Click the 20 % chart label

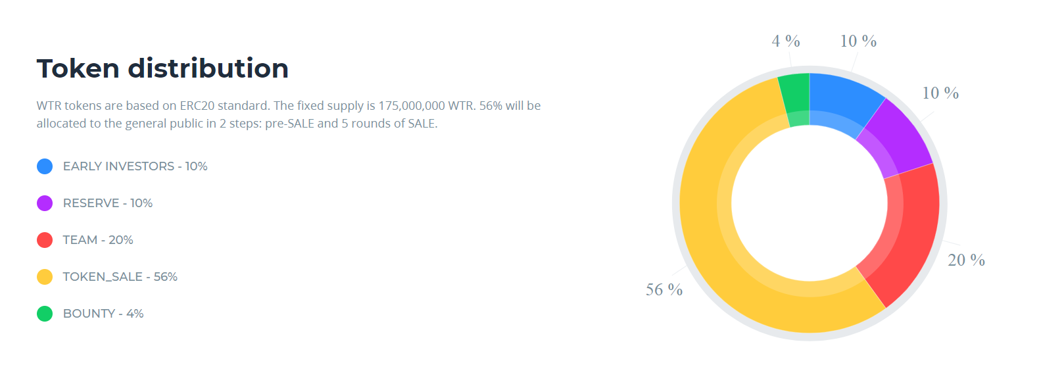(966, 260)
